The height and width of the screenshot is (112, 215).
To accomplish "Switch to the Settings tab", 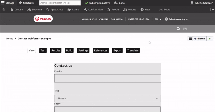I will [x=83, y=50].
